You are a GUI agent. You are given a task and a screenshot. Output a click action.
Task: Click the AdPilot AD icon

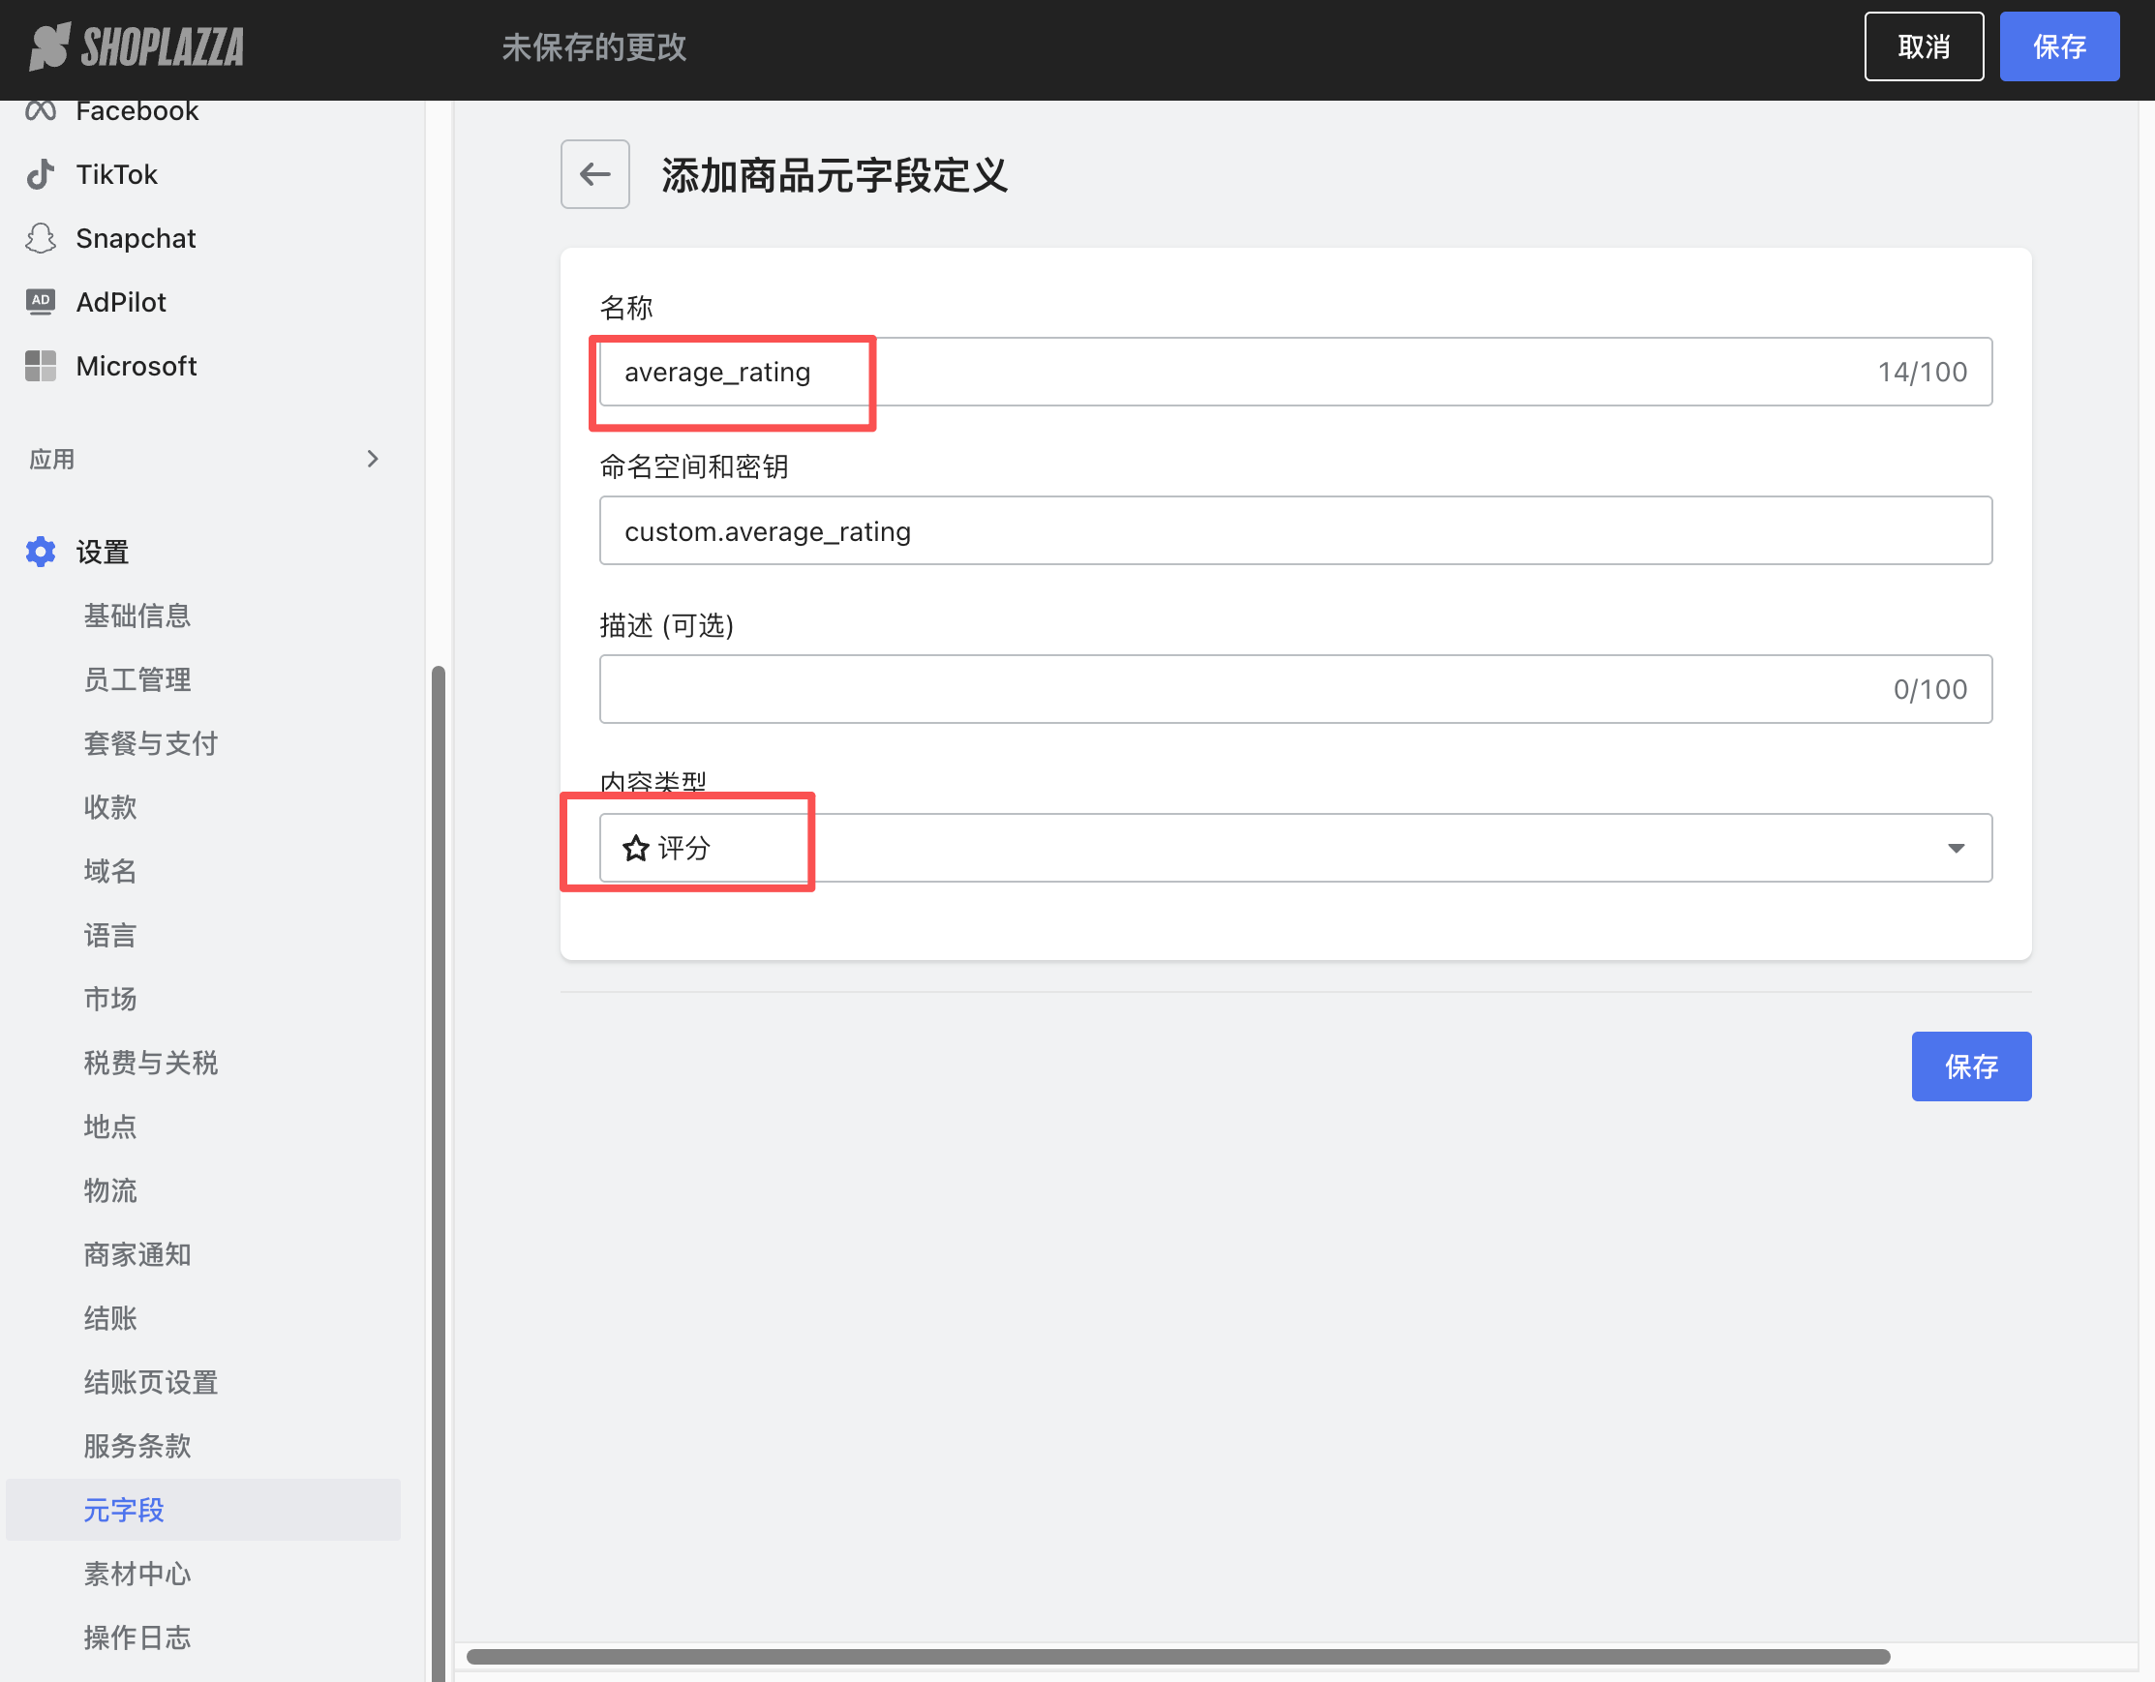41,302
